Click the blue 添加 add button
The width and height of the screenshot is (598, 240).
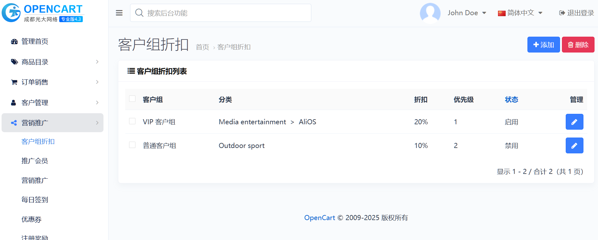point(543,45)
